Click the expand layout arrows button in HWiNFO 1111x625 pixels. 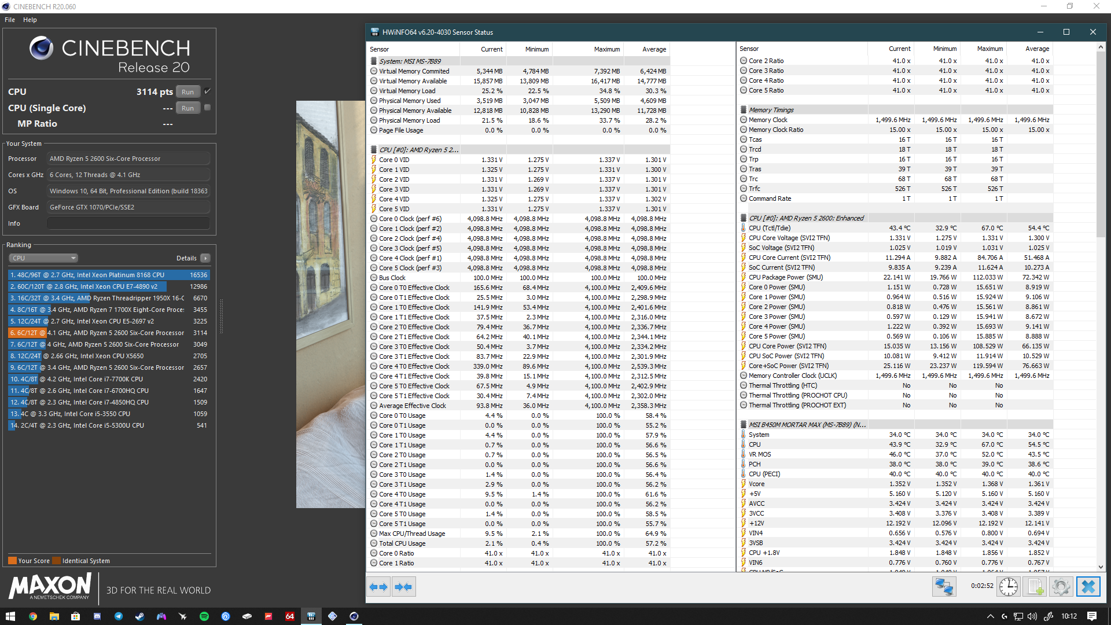[x=379, y=587]
